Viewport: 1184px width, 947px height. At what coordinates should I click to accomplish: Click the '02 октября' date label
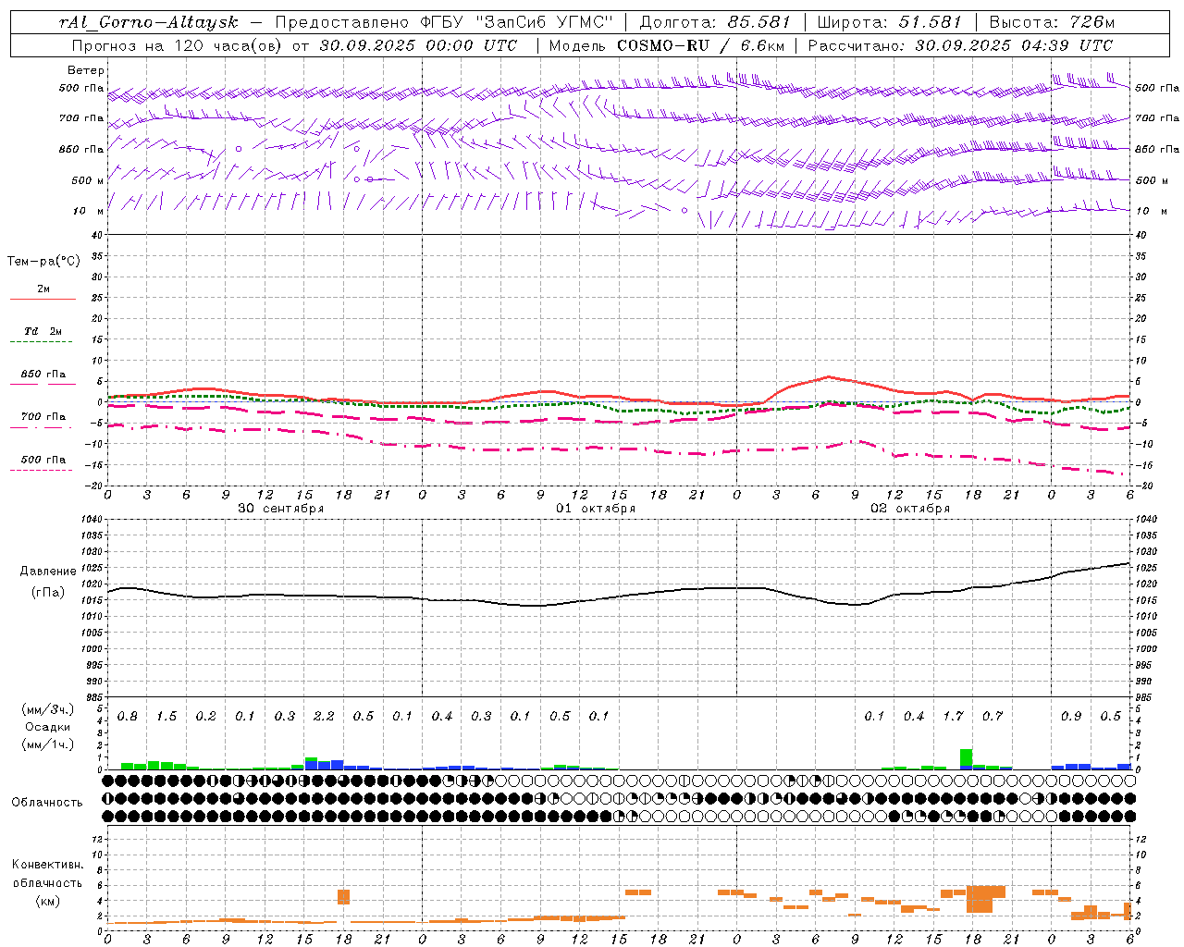[910, 509]
